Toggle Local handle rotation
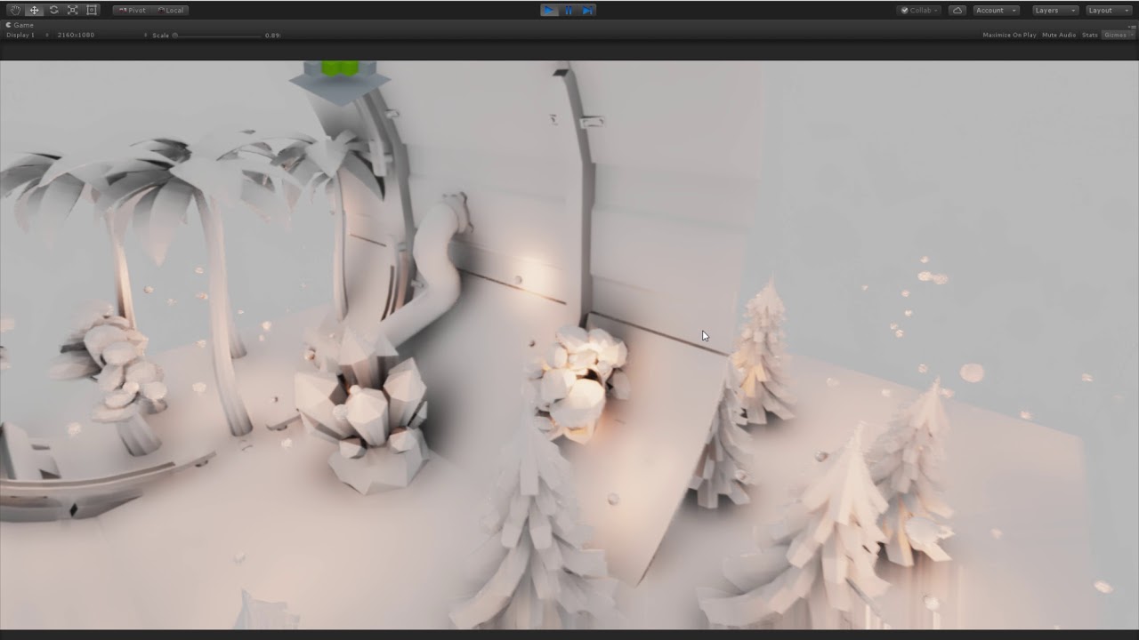The height and width of the screenshot is (640, 1139). pyautogui.click(x=170, y=10)
